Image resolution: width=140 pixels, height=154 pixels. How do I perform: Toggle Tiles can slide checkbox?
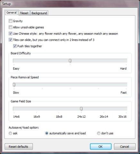coord(10,40)
